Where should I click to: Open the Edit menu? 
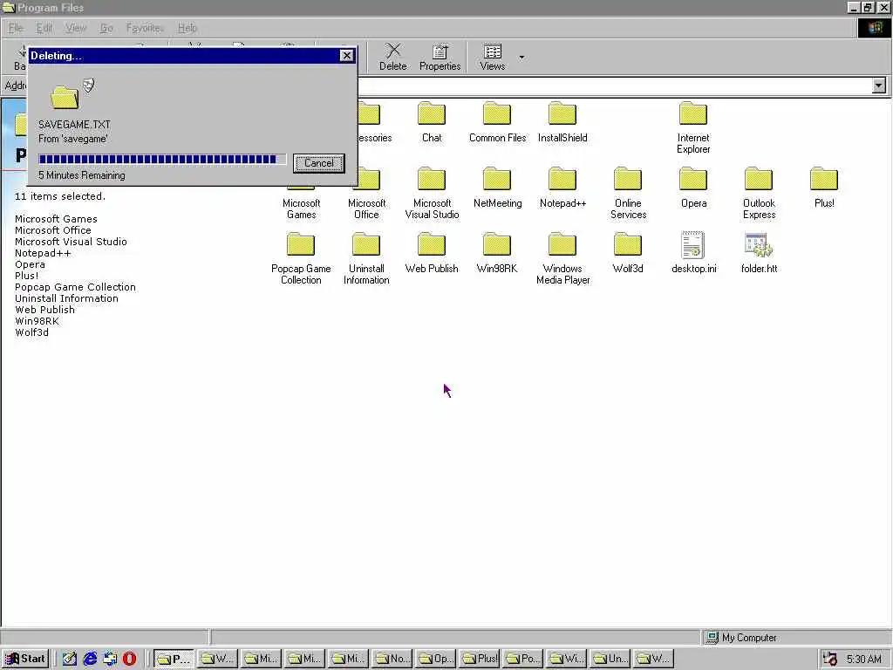point(44,27)
